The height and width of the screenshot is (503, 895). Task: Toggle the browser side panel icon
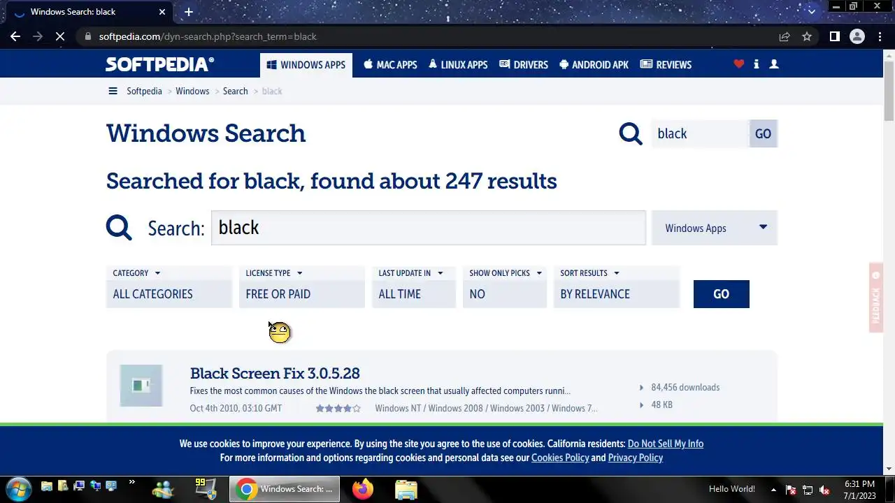click(x=834, y=36)
